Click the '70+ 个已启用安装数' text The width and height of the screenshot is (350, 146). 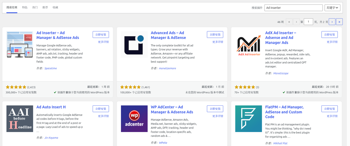247,92
